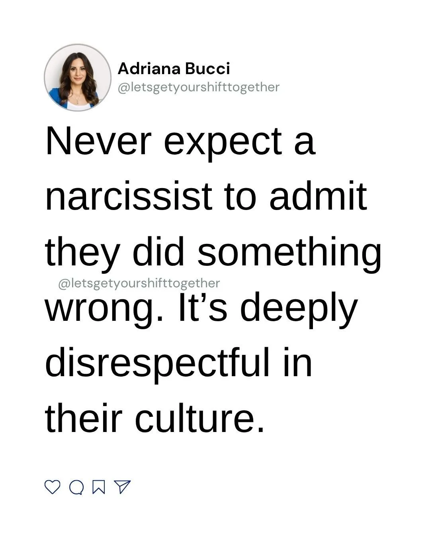
Task: Open the @letsgetyourshifttogether handle under the name
Action: tap(199, 87)
